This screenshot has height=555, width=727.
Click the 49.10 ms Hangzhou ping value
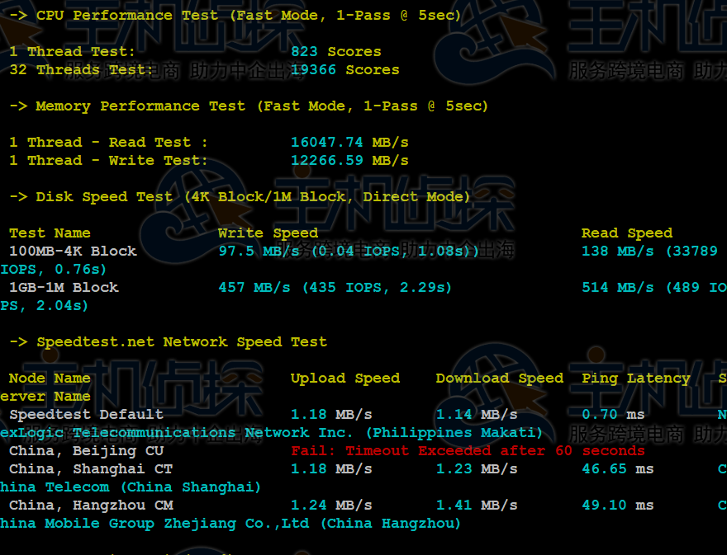[618, 505]
